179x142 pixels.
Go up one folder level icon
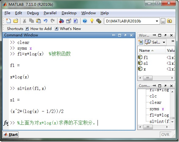[x=169, y=21]
